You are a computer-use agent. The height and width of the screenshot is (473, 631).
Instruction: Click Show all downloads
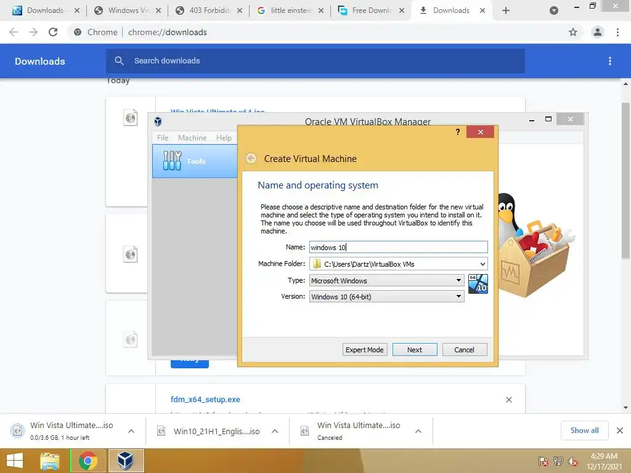click(x=584, y=431)
